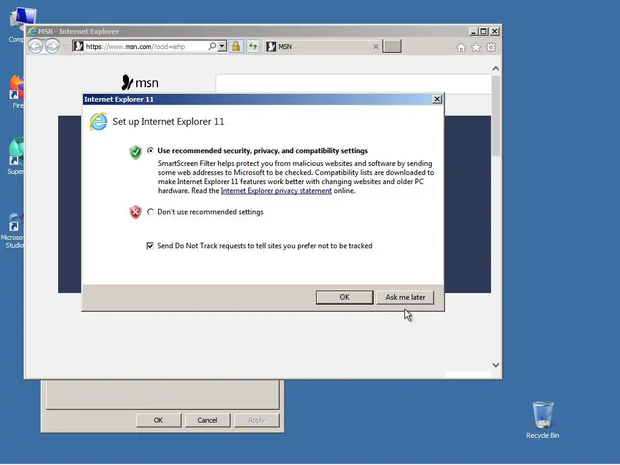This screenshot has height=465, width=620.
Task: Select the Microsoft Studio desktop shortcut
Action: pyautogui.click(x=13, y=231)
